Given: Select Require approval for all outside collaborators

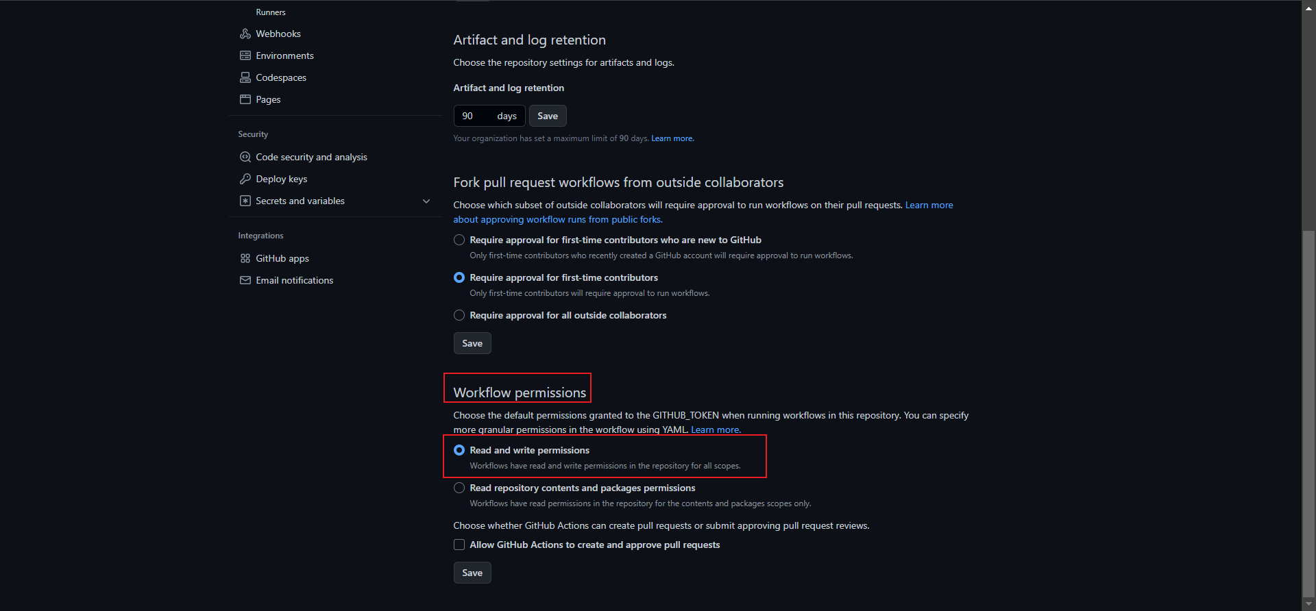Looking at the screenshot, I should coord(459,315).
